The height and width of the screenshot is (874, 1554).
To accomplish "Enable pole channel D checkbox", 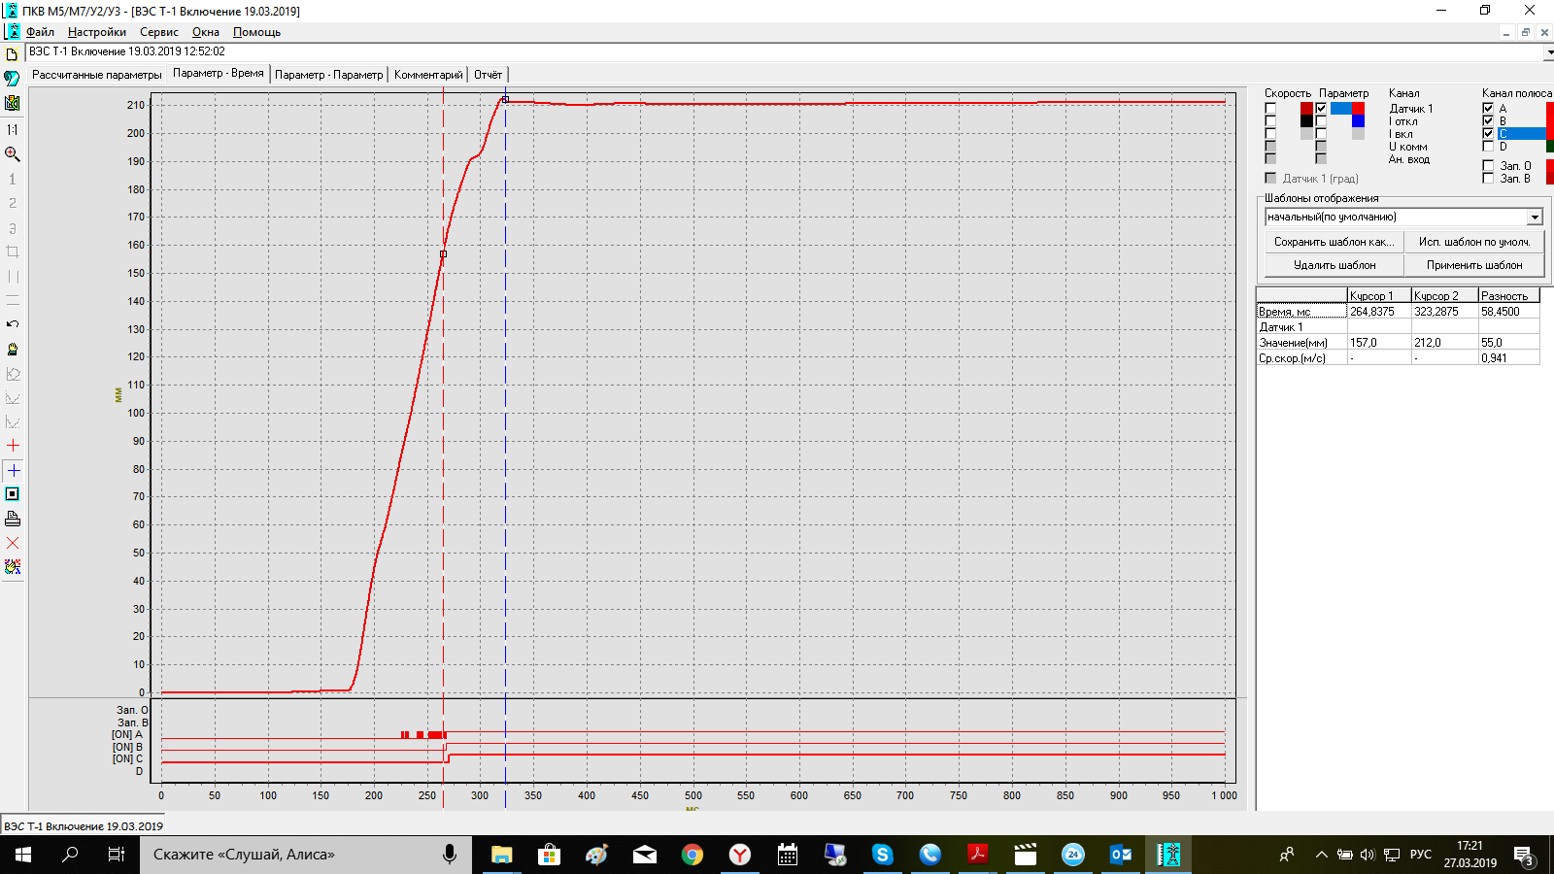I will (1488, 147).
